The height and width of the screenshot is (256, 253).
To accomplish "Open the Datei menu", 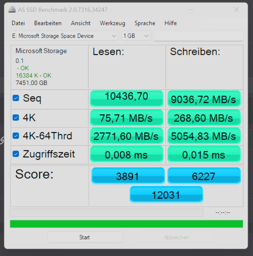I will click(18, 23).
